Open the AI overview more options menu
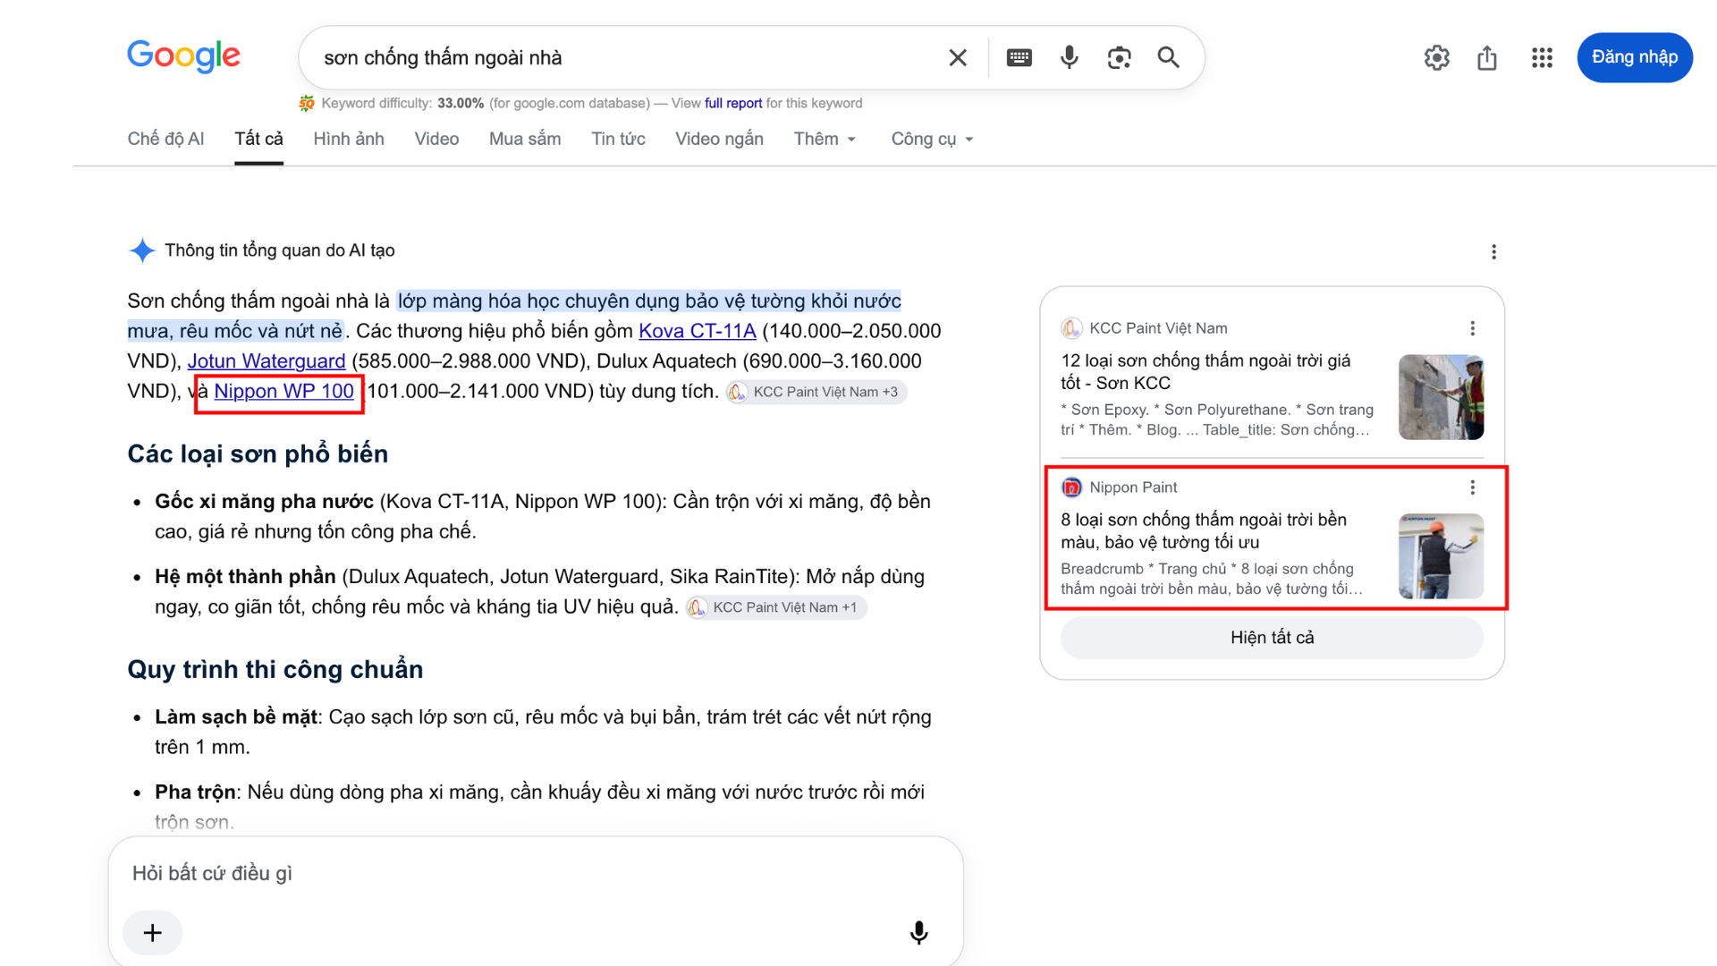Image resolution: width=1717 pixels, height=966 pixels. (x=1493, y=252)
